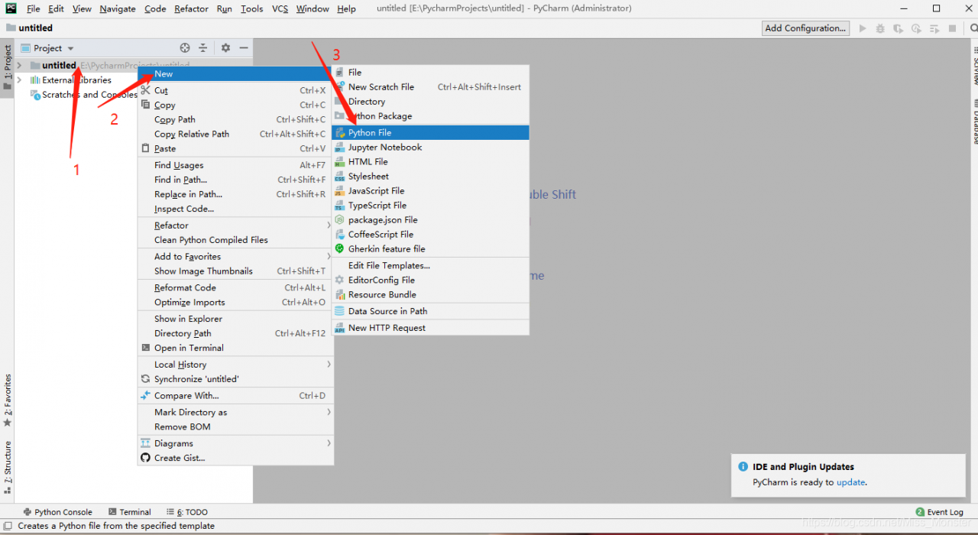Click the CoffeeScript File icon
This screenshot has width=978, height=535.
pyautogui.click(x=340, y=235)
